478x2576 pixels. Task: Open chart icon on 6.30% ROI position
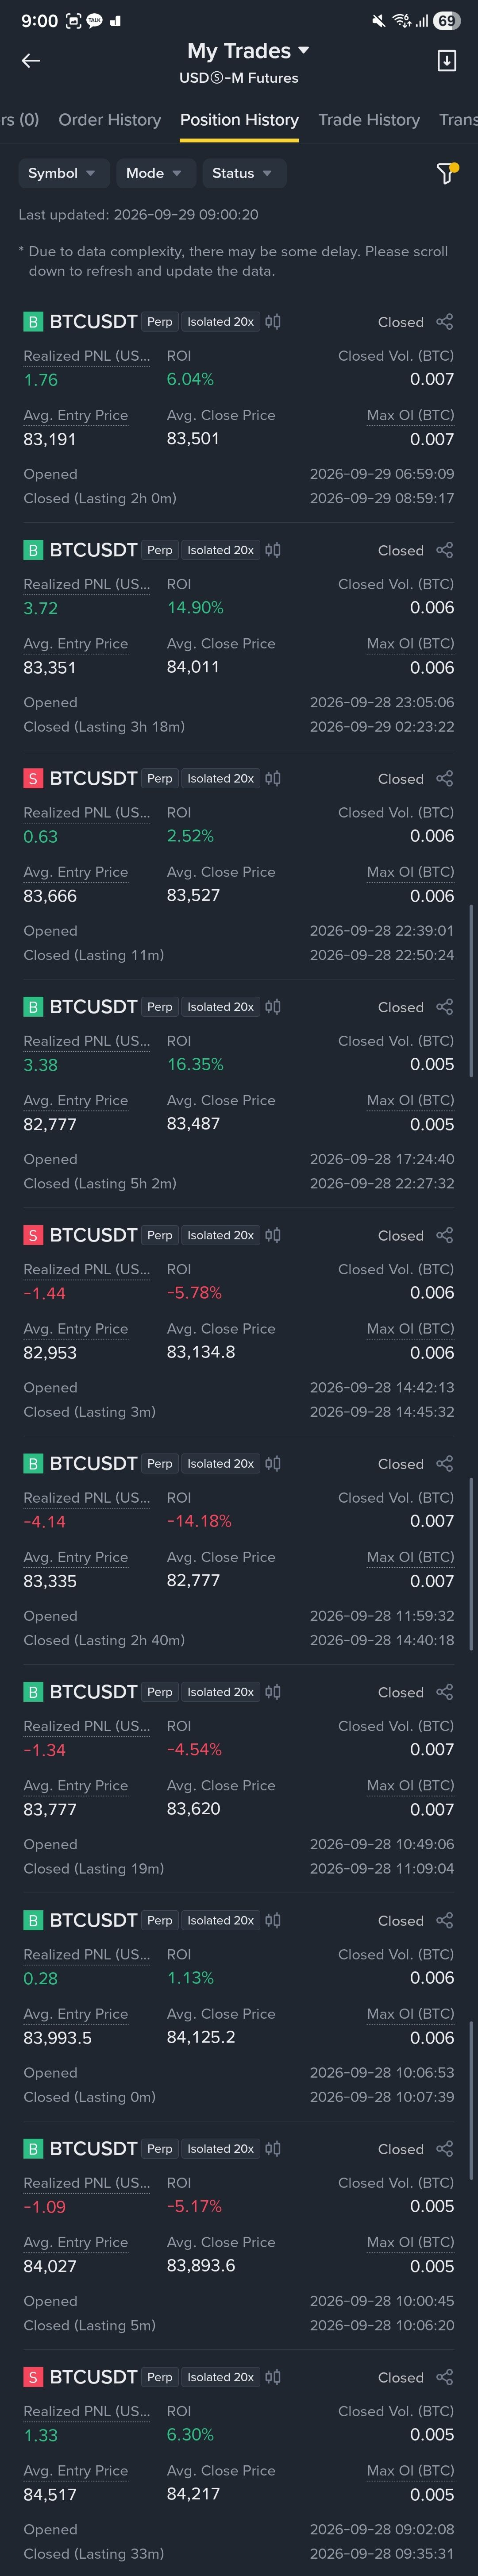coord(273,2377)
